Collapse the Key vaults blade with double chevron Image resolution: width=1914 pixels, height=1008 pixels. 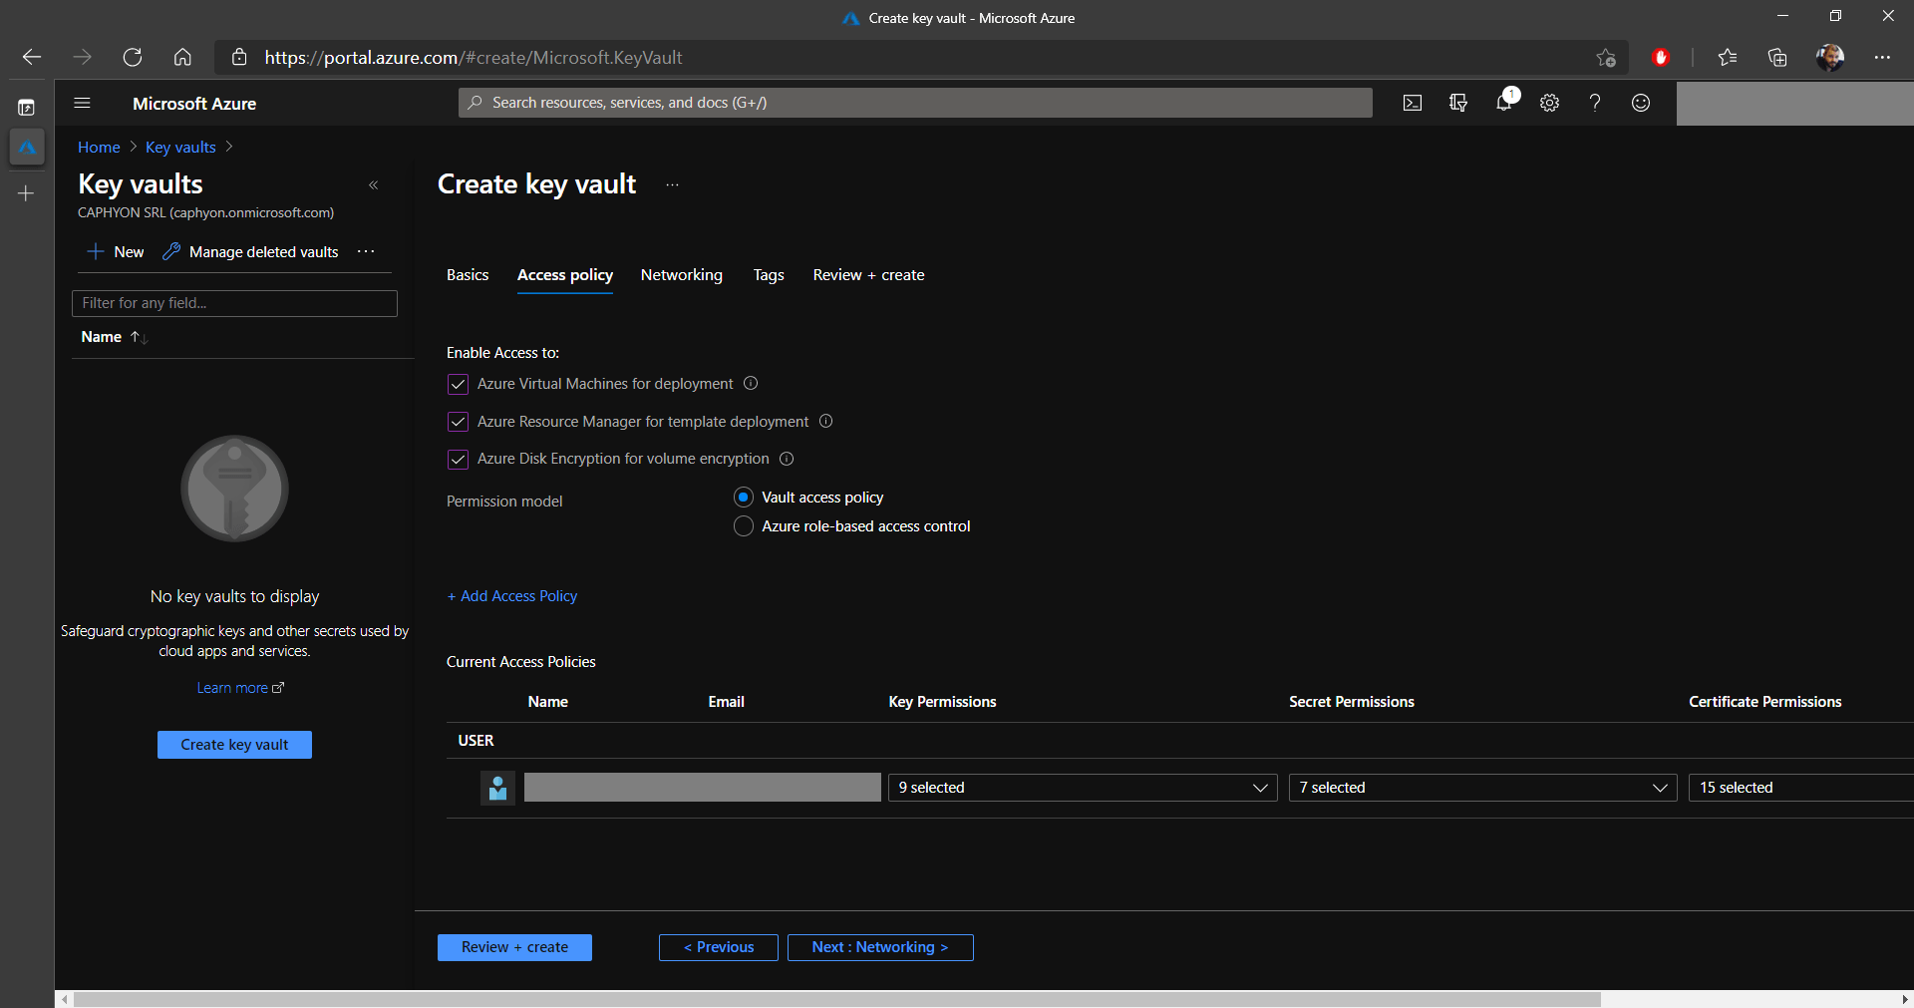click(x=374, y=185)
